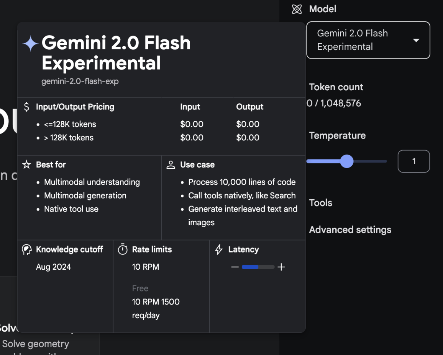Click the stopwatch icon beside Rate limits
The height and width of the screenshot is (355, 443).
[x=123, y=249]
